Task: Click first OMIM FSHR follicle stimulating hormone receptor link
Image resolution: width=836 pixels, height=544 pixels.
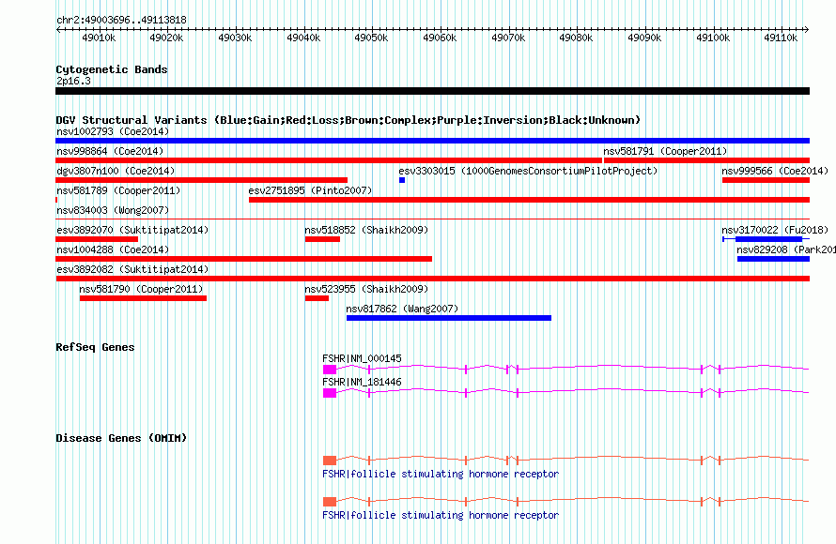Action: click(441, 474)
